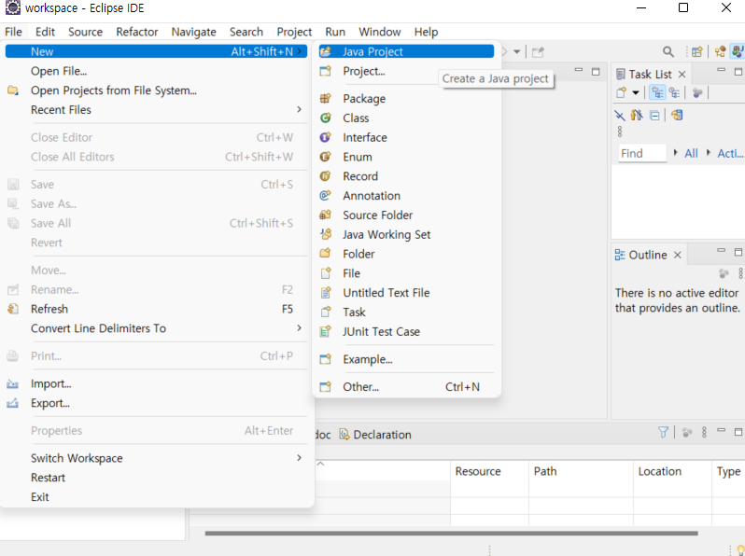This screenshot has width=745, height=556.
Task: Switch to the Java perspective icon
Action: [x=738, y=51]
